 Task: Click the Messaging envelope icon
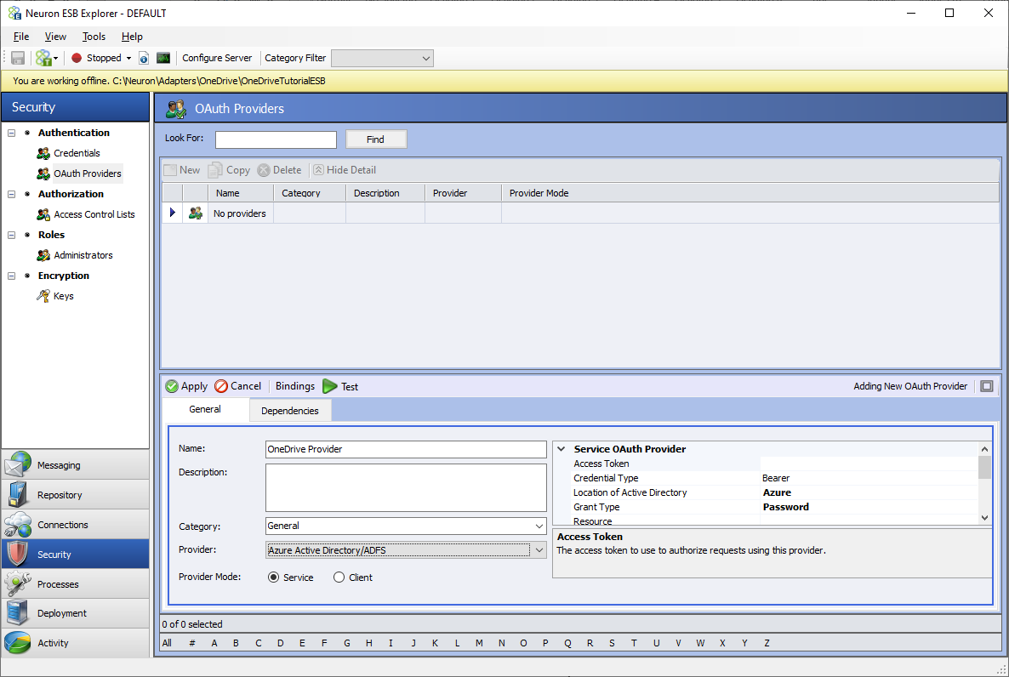coord(17,464)
